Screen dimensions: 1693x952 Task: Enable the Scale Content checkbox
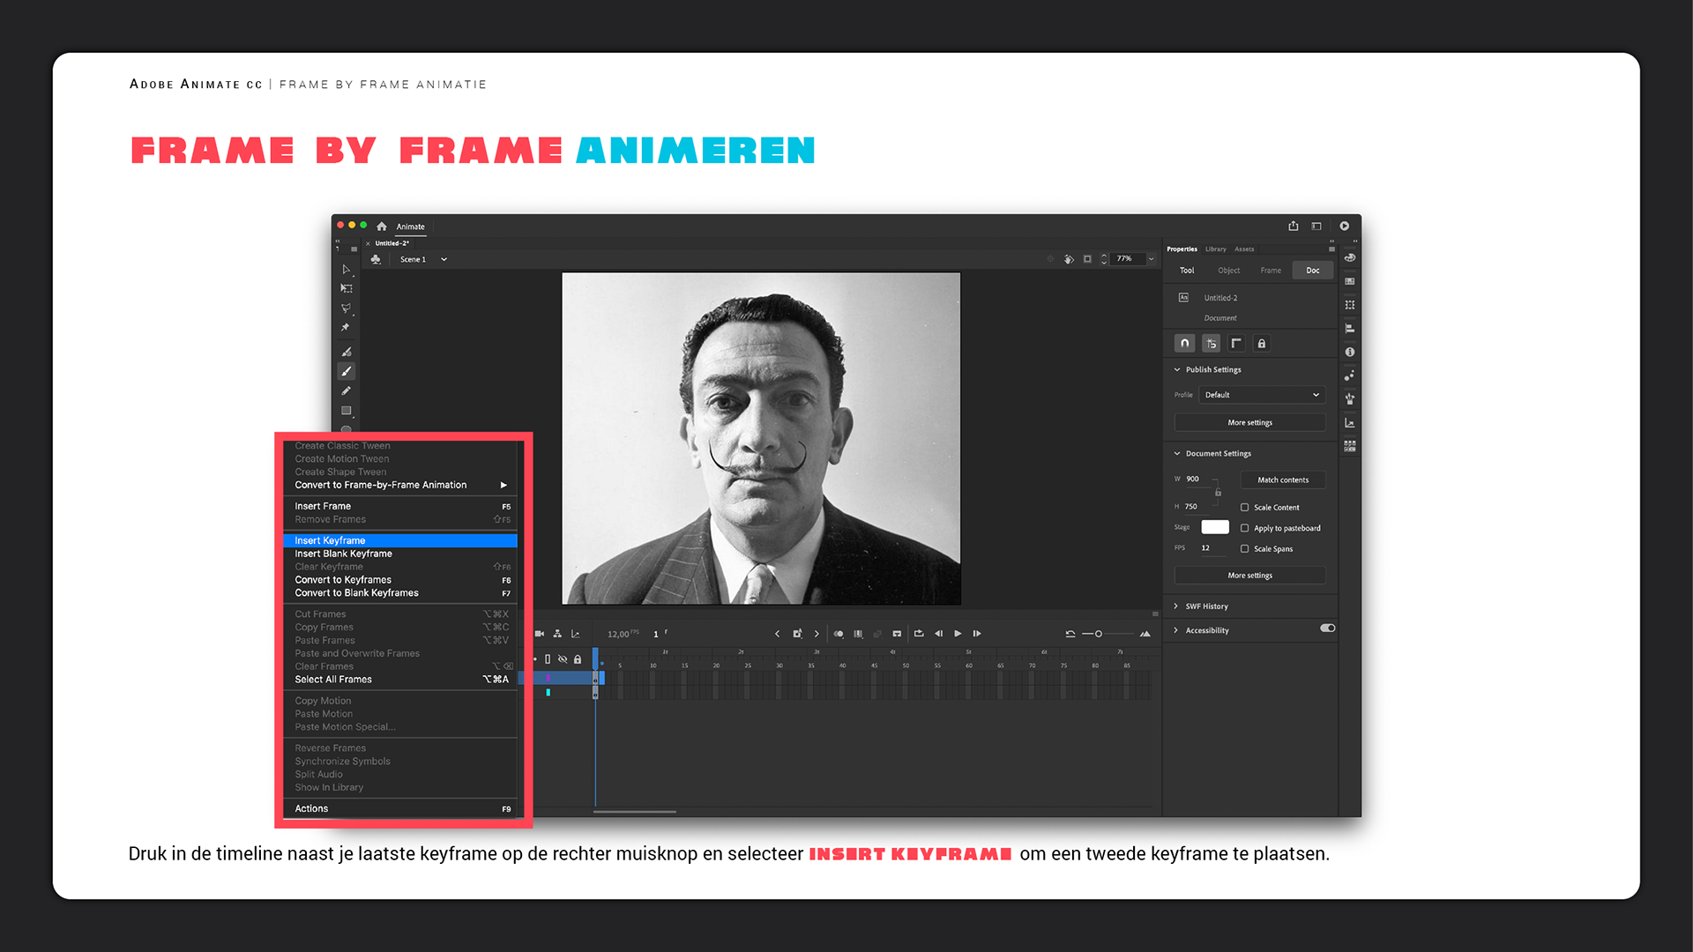1245,508
